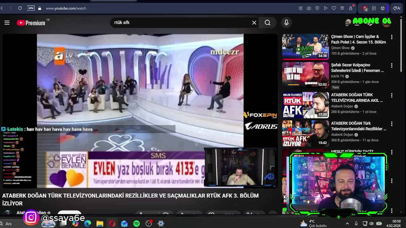Open gear Settings app in taskbar
406x228 pixels.
(x=161, y=224)
